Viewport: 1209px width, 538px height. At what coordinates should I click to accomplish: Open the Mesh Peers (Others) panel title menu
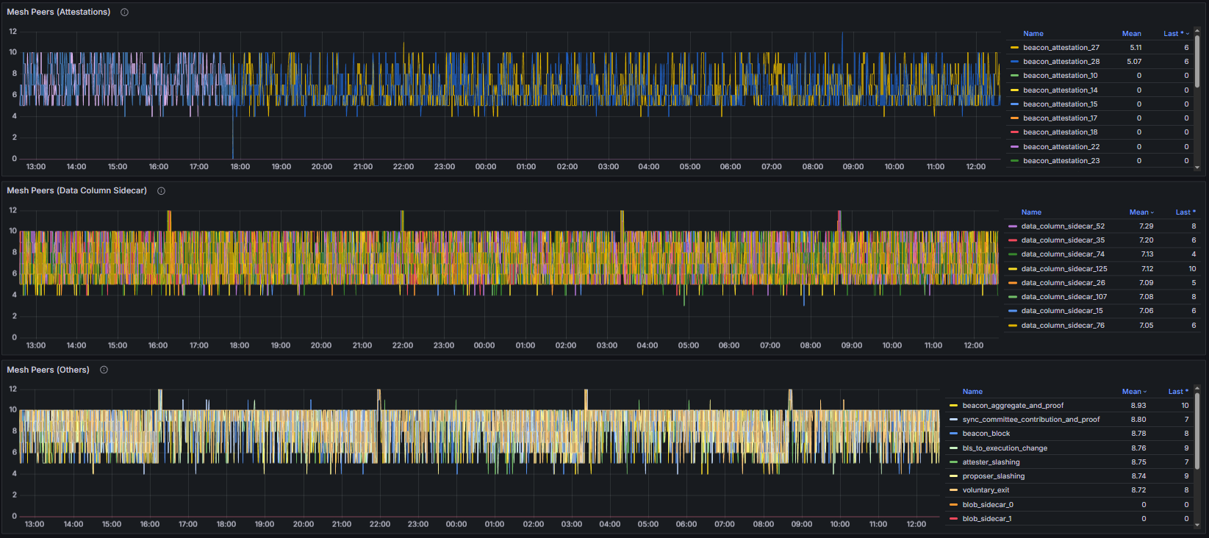coord(48,370)
